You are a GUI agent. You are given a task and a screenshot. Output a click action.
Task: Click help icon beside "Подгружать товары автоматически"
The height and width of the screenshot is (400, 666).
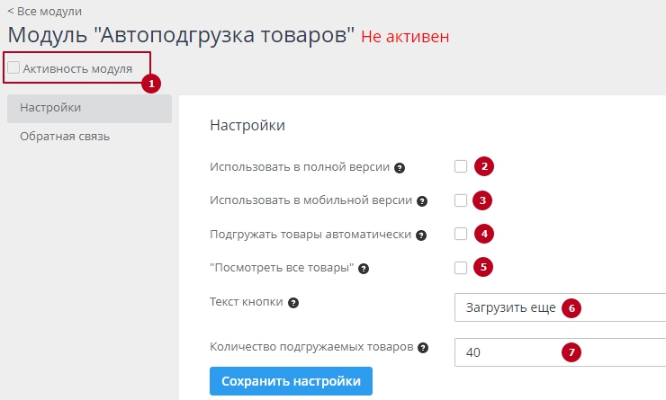click(x=421, y=235)
